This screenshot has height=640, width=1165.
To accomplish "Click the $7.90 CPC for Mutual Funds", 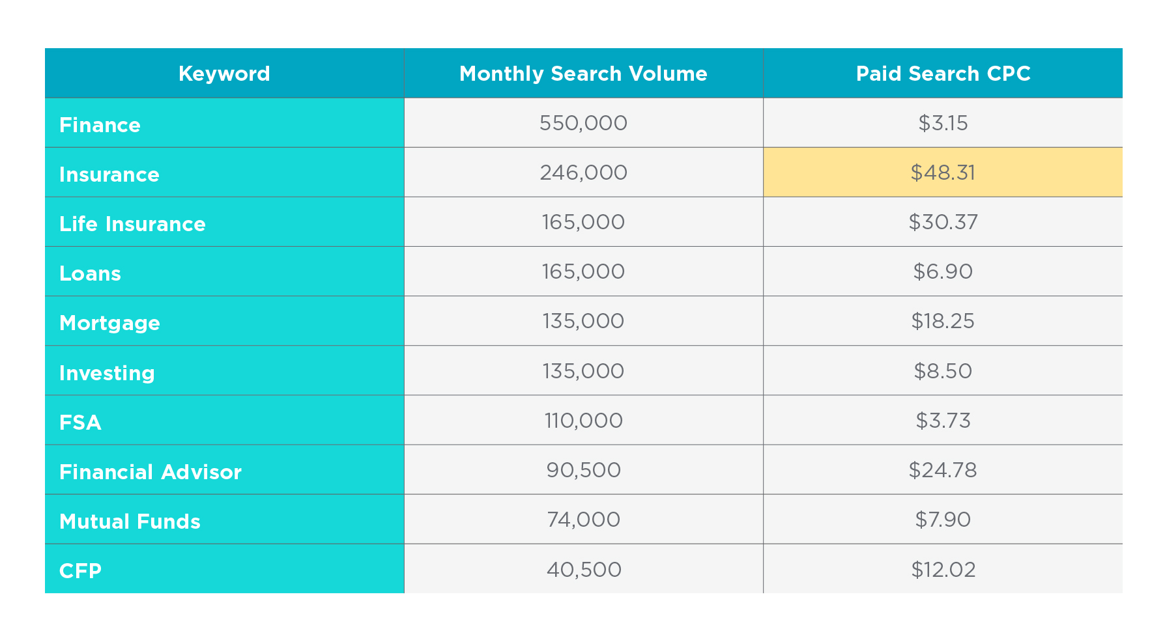I will 943,519.
